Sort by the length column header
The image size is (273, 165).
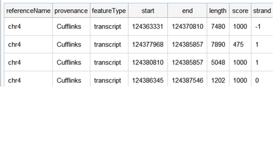(x=218, y=11)
